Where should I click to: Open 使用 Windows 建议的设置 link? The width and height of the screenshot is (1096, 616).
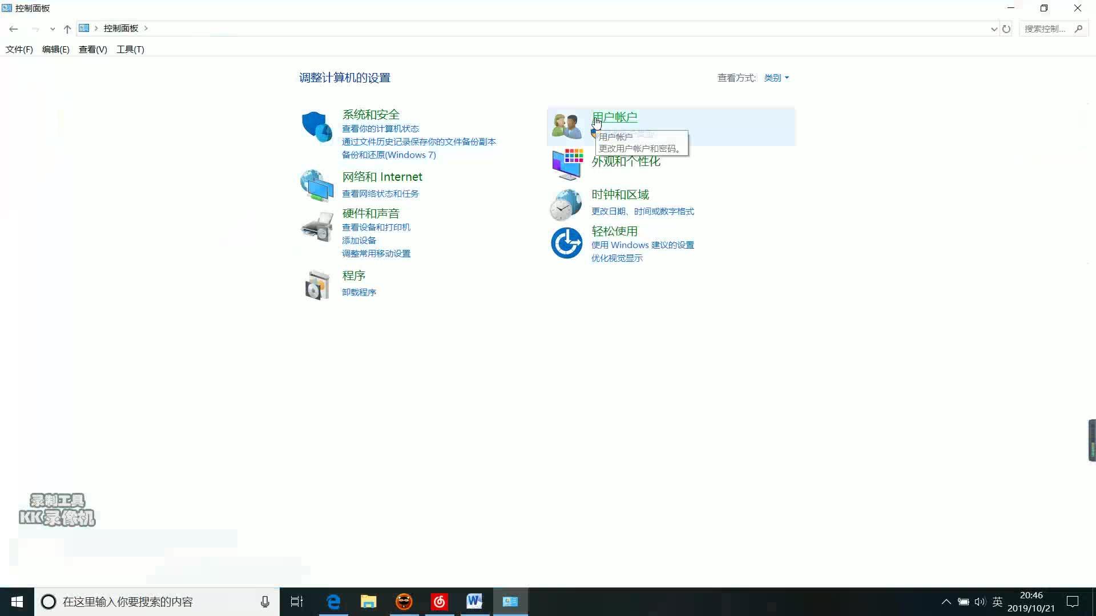point(643,245)
